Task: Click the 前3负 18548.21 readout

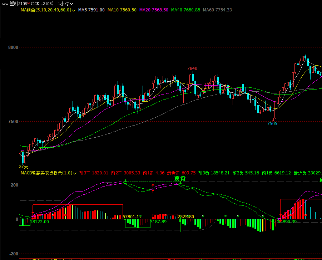Action: click(214, 173)
